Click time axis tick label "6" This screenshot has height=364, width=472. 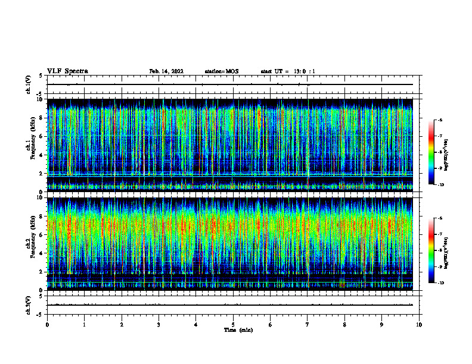tap(271, 325)
